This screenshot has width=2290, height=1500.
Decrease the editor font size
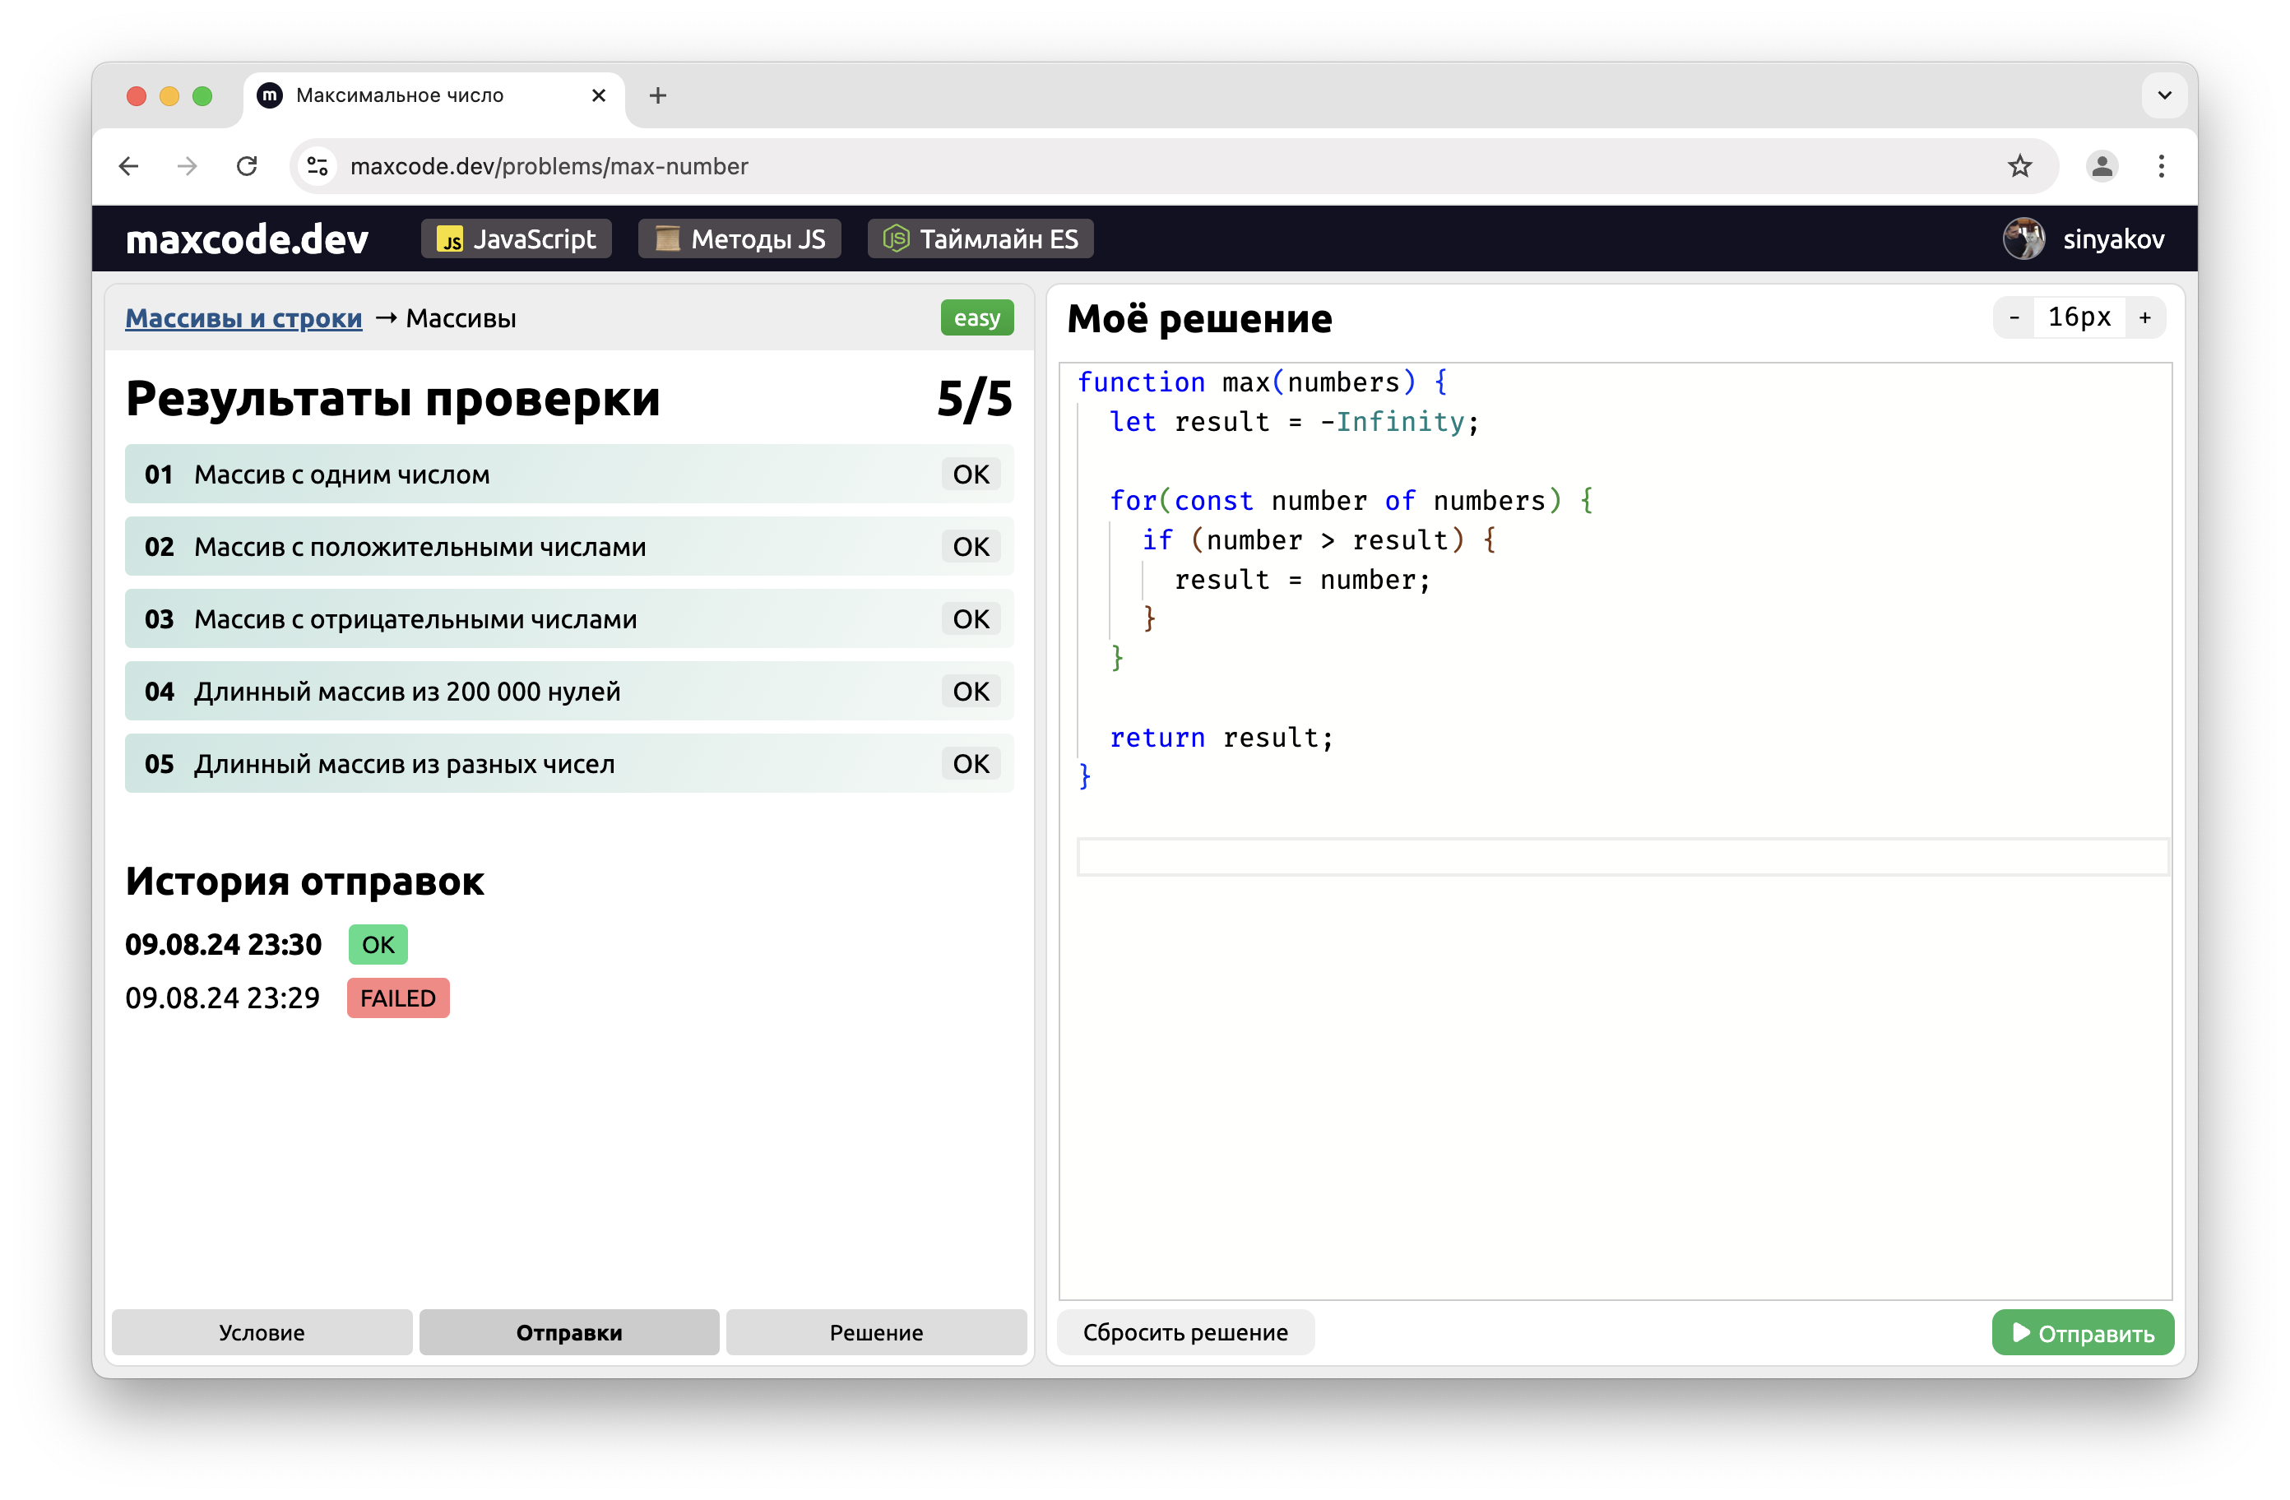click(x=2014, y=317)
